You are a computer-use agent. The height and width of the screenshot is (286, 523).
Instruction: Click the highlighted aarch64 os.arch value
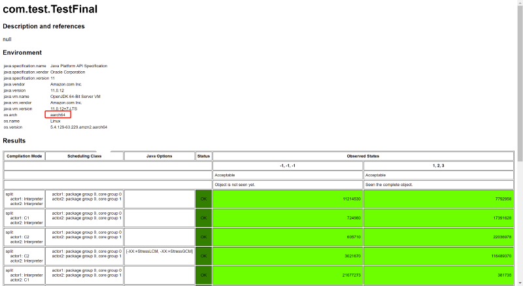coord(58,114)
